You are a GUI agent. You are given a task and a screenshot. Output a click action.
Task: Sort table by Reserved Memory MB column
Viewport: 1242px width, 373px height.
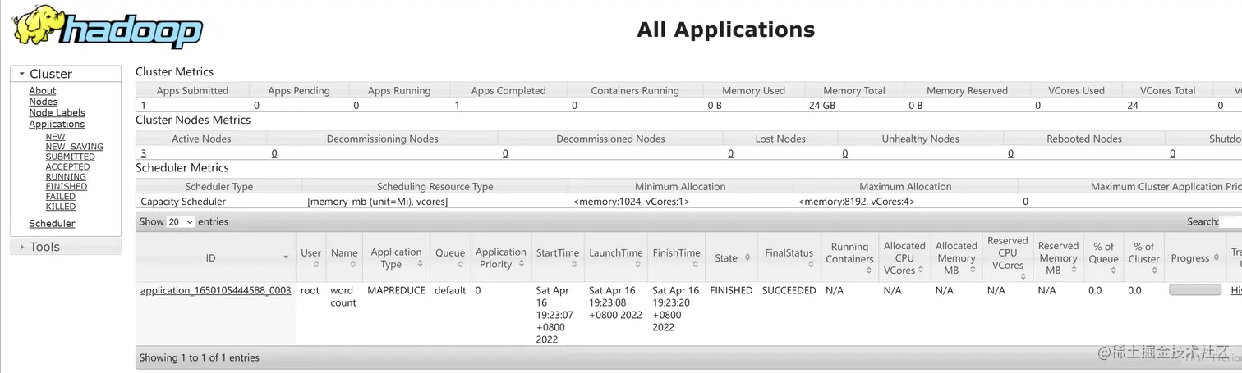1058,257
